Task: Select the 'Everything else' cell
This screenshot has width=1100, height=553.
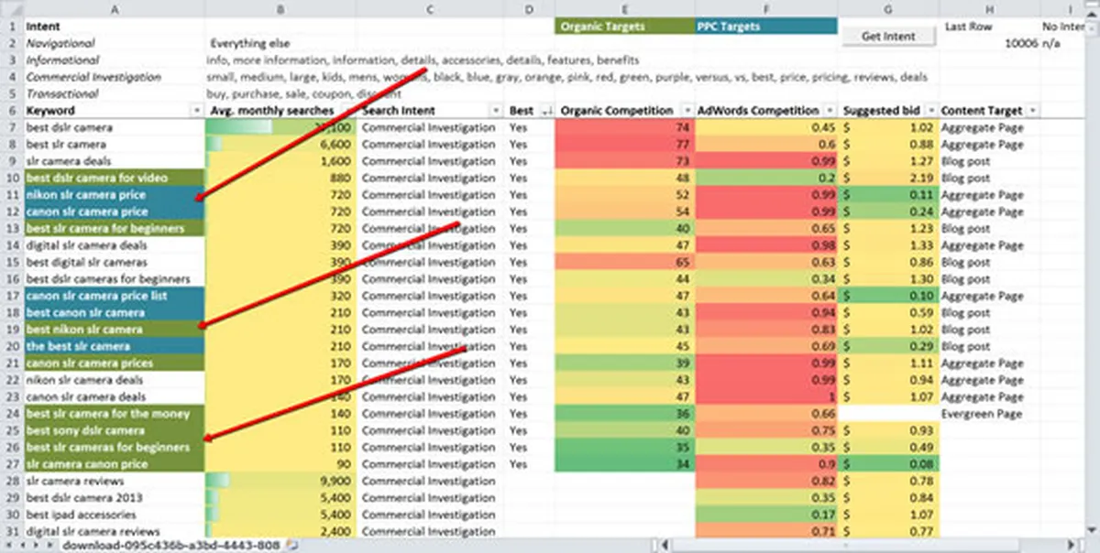Action: pyautogui.click(x=281, y=43)
